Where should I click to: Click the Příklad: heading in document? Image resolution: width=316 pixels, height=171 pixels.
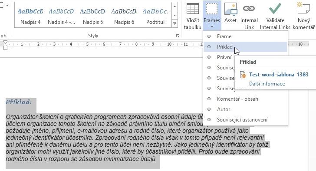19,102
